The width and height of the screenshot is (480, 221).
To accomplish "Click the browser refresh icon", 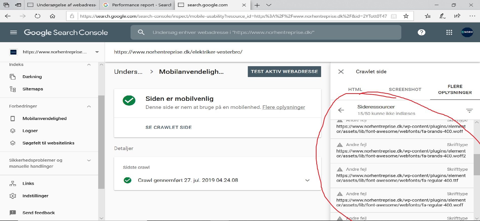I will pos(37,16).
